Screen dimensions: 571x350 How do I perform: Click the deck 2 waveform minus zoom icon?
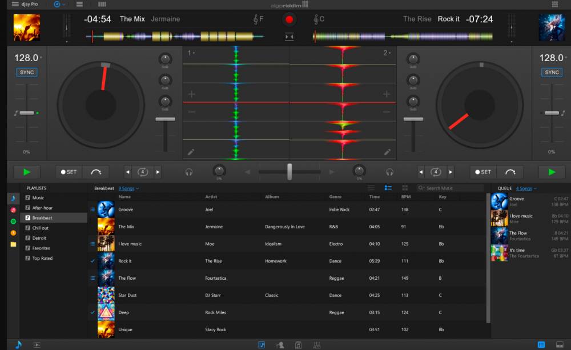click(x=387, y=112)
